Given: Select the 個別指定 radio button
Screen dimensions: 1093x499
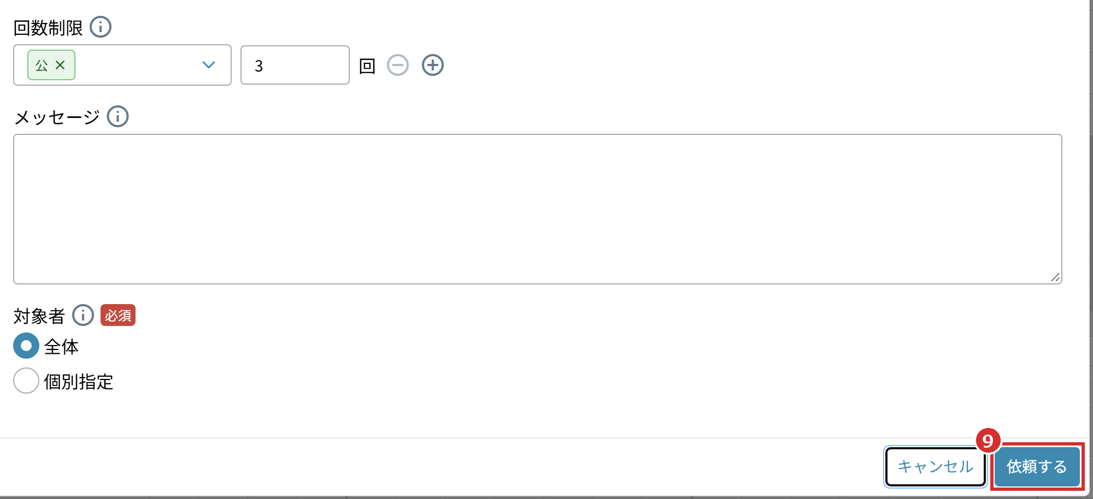Looking at the screenshot, I should coord(26,381).
